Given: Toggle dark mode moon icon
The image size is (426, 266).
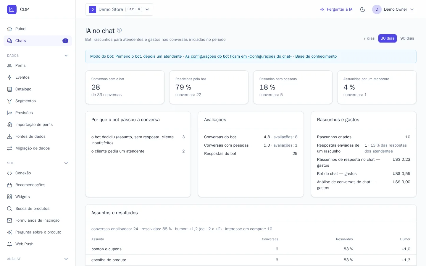Looking at the screenshot, I should pyautogui.click(x=363, y=9).
